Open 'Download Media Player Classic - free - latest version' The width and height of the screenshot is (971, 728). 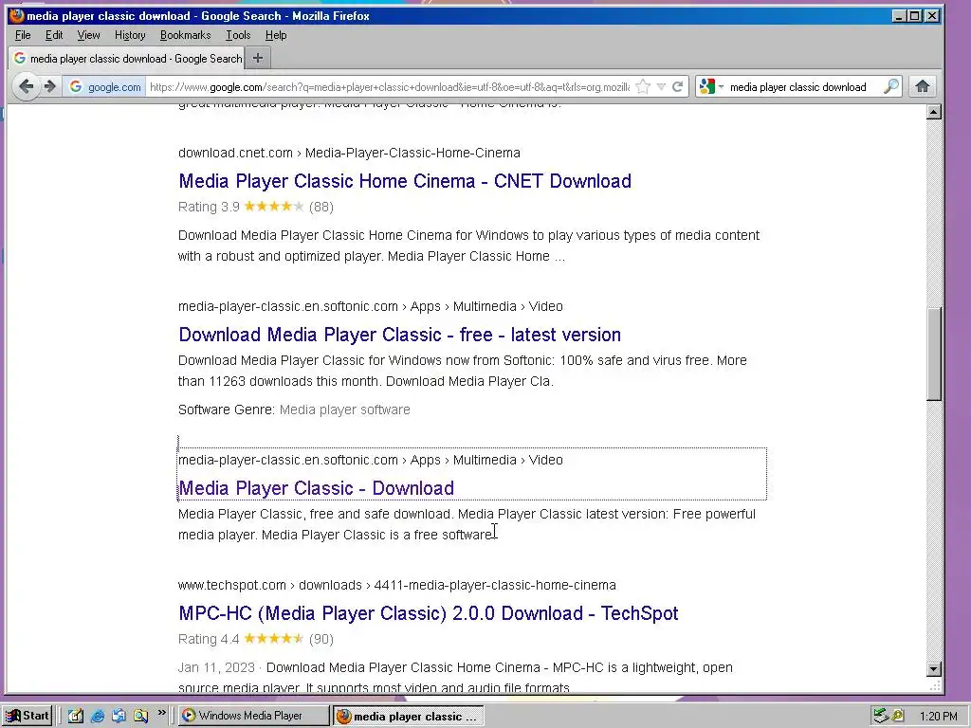pyautogui.click(x=399, y=335)
